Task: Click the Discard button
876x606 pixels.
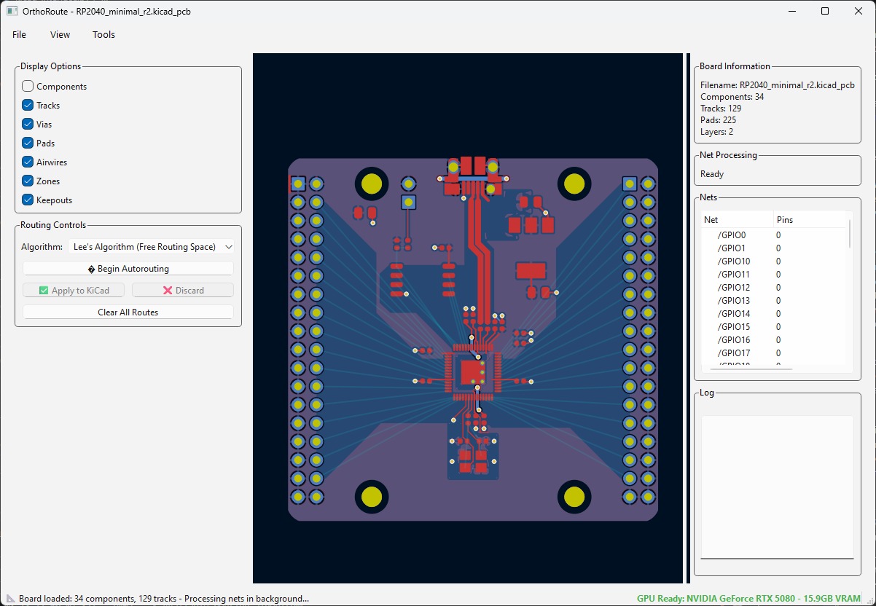Action: pyautogui.click(x=183, y=291)
